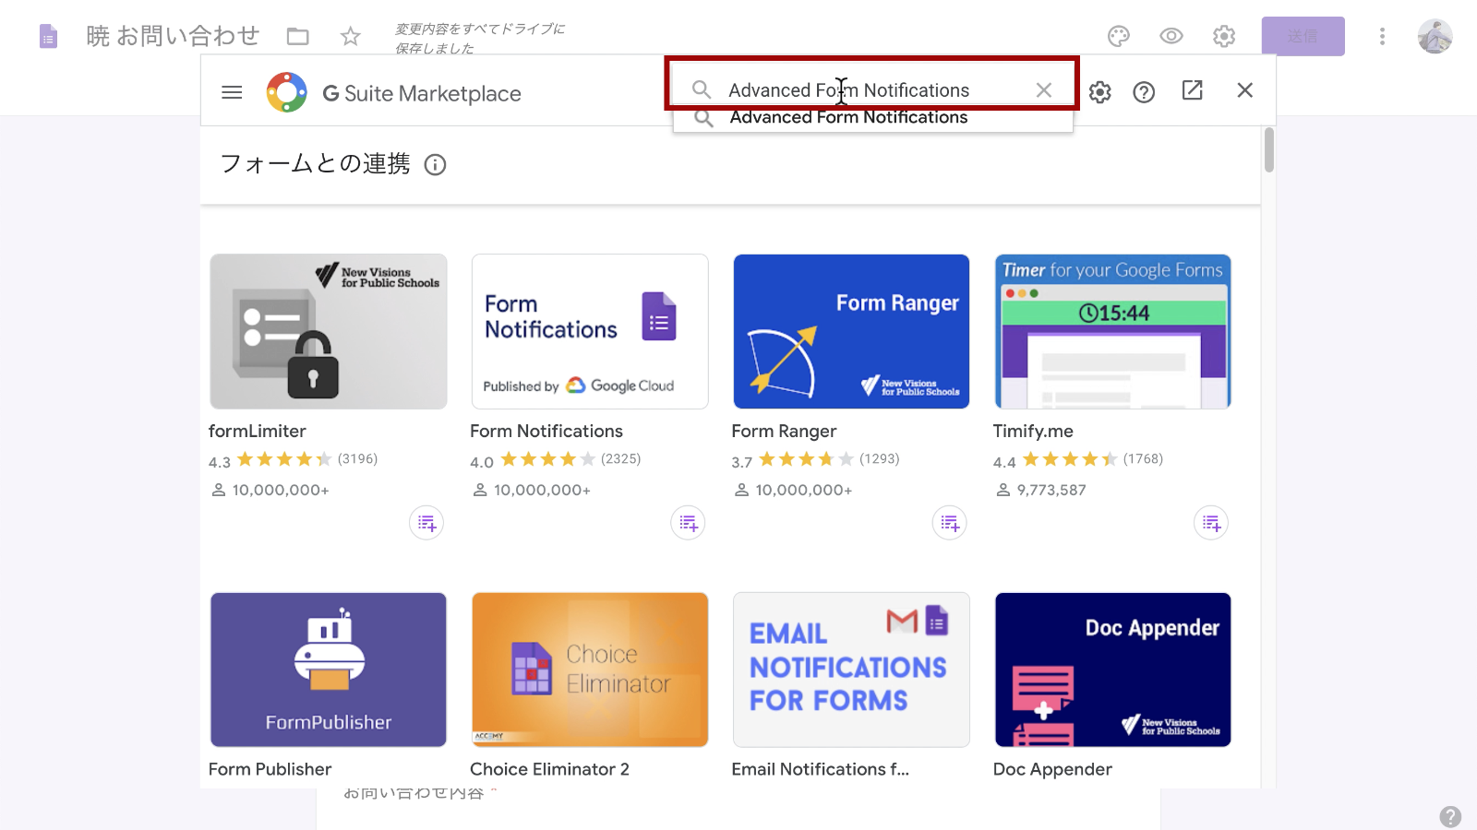Click the install icon under formLimiter

click(426, 523)
